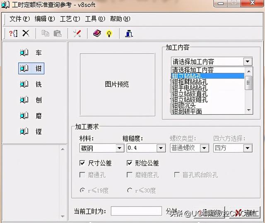This screenshot has width=265, height=223.
Task: Click the app icon in title bar
Action: (5, 5)
